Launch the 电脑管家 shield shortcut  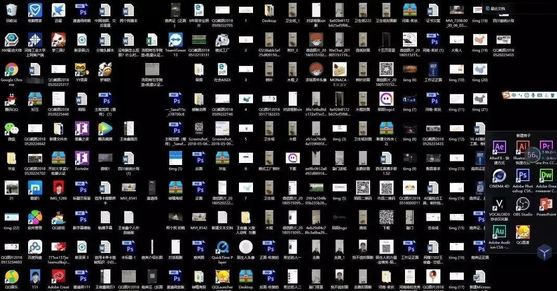pos(35,10)
